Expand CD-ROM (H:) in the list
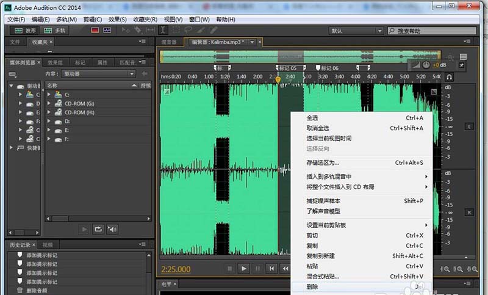This screenshot has height=295, width=488. 49,112
